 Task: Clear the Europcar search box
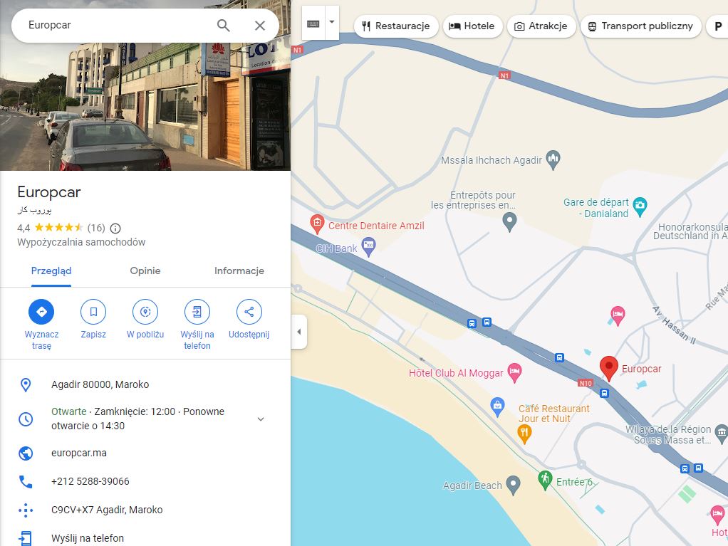[x=260, y=26]
